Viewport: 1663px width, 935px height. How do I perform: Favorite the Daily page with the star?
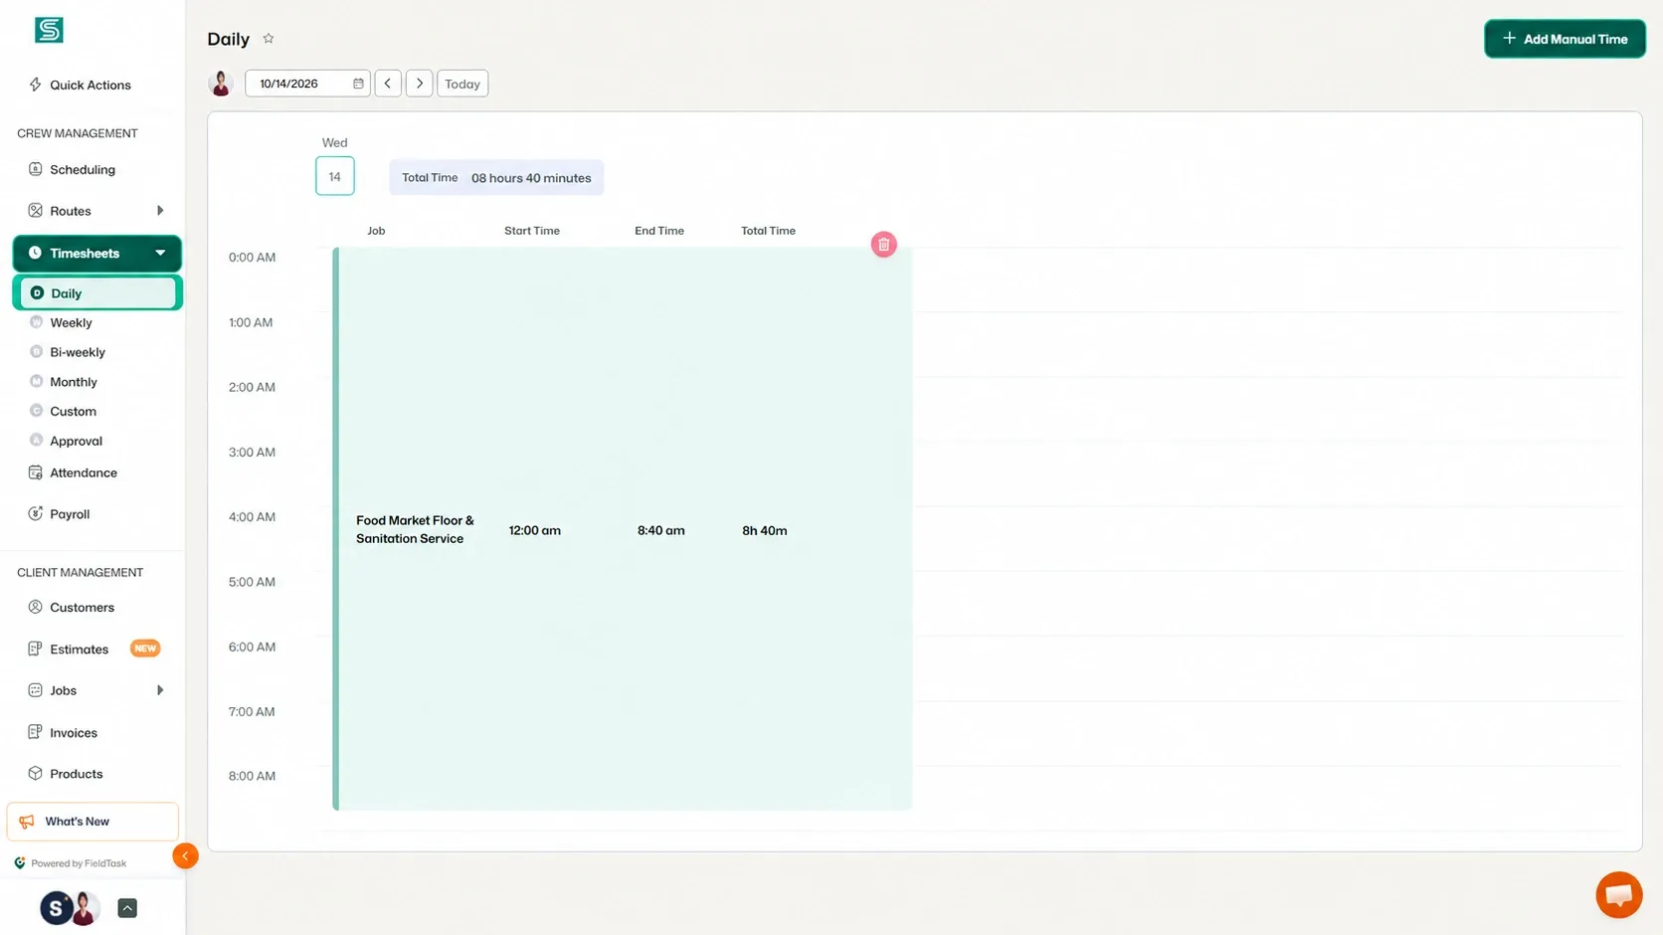coord(269,39)
